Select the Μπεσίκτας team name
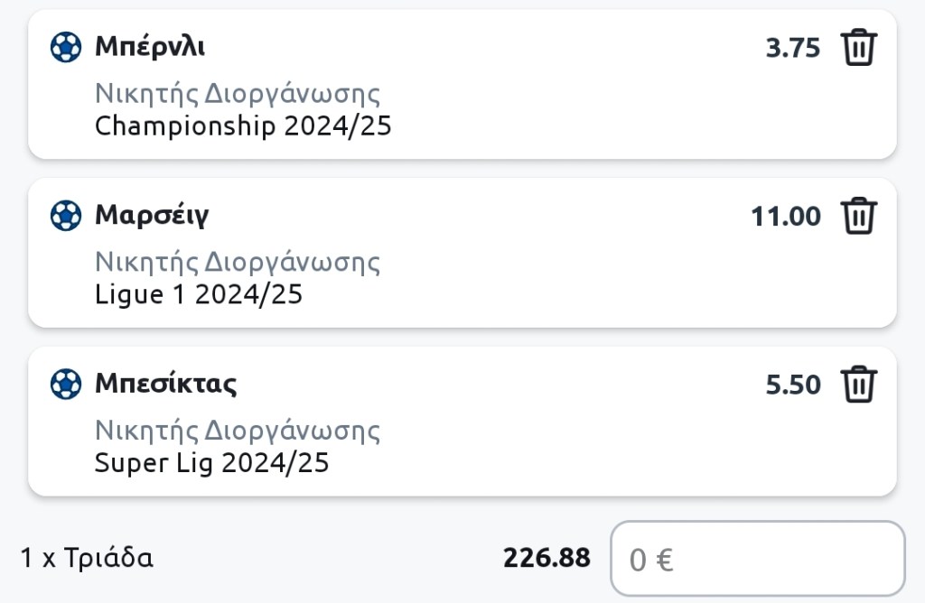 coord(166,385)
